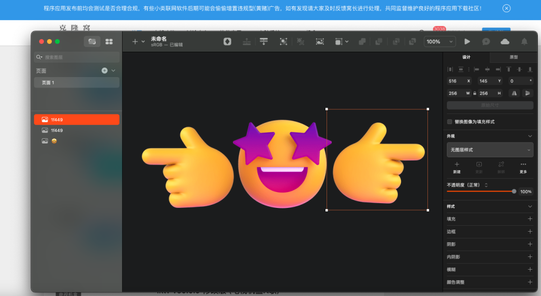
Task: Open the 100% zoom level dropdown
Action: click(440, 42)
